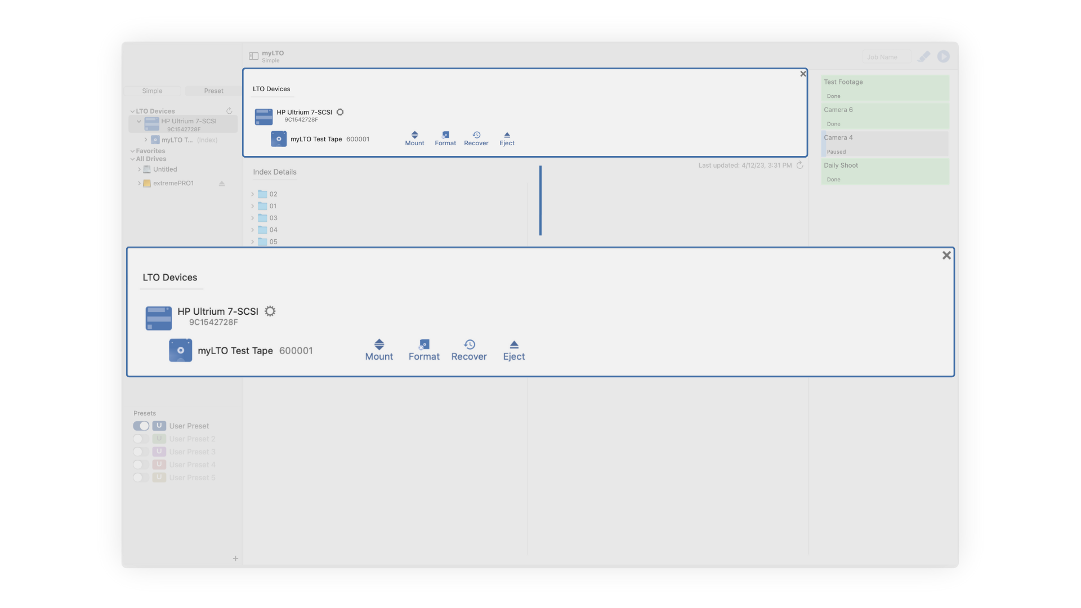Image resolution: width=1081 pixels, height=608 pixels.
Task: Click the Recover icon in enlarged panel
Action: [x=469, y=345]
